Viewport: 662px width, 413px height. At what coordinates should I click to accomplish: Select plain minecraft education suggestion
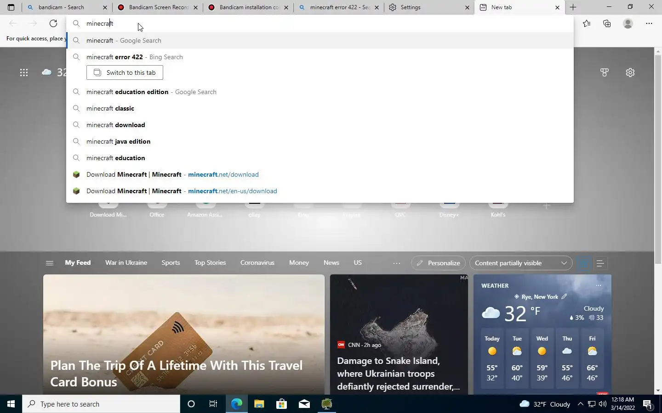coord(320,158)
